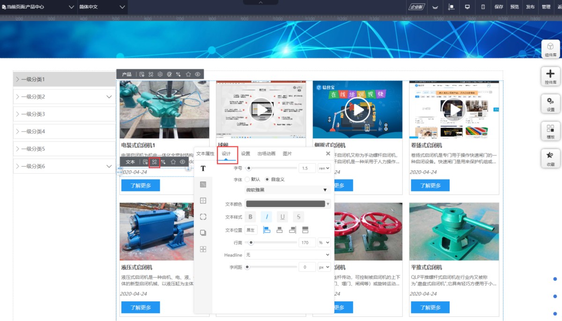Screen dimensions: 562x321
Task: Click the gear icon in 产品 toolbar
Action: pyautogui.click(x=160, y=74)
